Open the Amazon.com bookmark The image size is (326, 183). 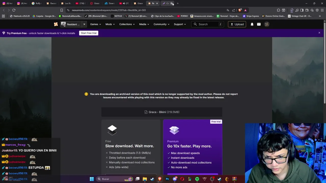click(x=202, y=16)
